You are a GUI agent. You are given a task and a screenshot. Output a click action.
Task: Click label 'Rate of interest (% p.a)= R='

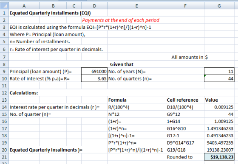pyautogui.click(x=40, y=78)
